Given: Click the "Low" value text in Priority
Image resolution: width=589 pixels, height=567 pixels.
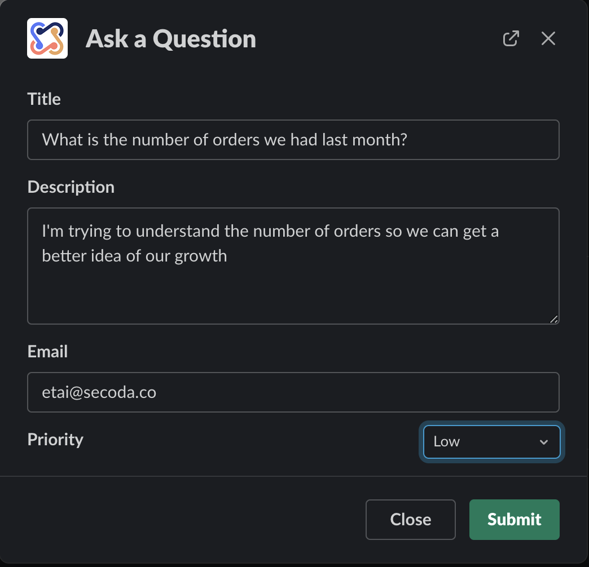Looking at the screenshot, I should coord(447,442).
